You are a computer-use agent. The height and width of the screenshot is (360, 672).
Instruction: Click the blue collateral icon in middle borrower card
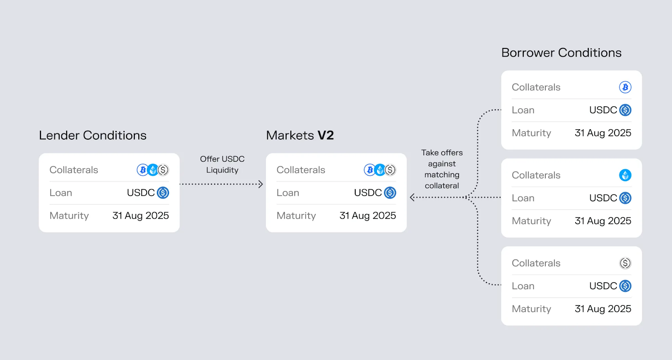tap(625, 175)
